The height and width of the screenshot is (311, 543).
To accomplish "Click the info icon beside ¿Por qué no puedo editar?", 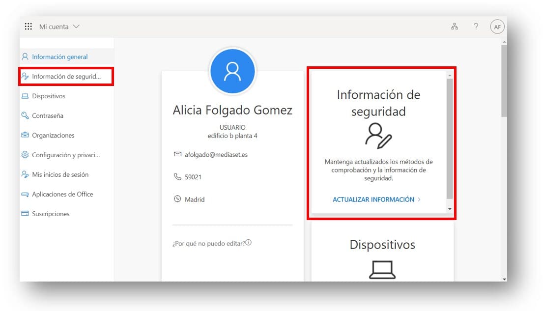I will click(248, 243).
